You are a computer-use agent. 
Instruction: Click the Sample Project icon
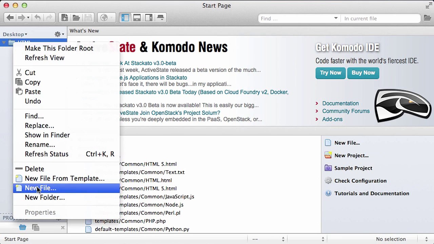pyautogui.click(x=328, y=168)
